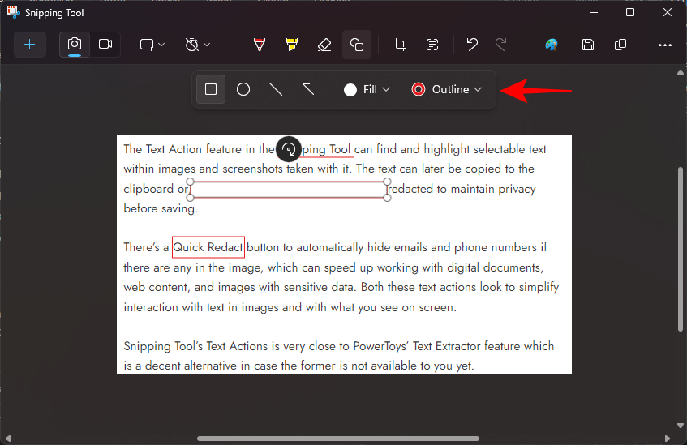Click the Snipping Tool app icon in title bar
This screenshot has height=445, width=687.
(14, 12)
